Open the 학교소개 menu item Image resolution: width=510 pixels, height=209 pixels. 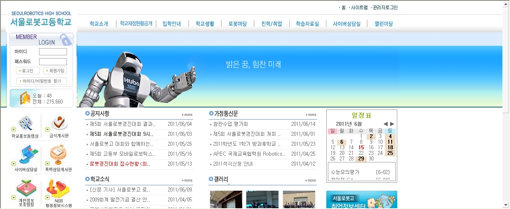coord(99,24)
